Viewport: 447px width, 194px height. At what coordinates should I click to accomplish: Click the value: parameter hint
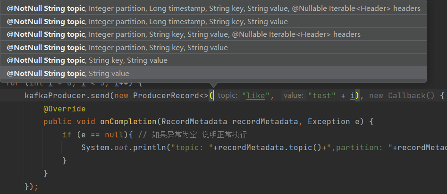(294, 96)
